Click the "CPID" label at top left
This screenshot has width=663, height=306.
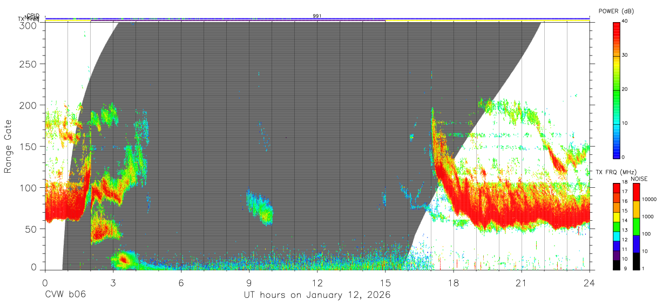point(33,16)
